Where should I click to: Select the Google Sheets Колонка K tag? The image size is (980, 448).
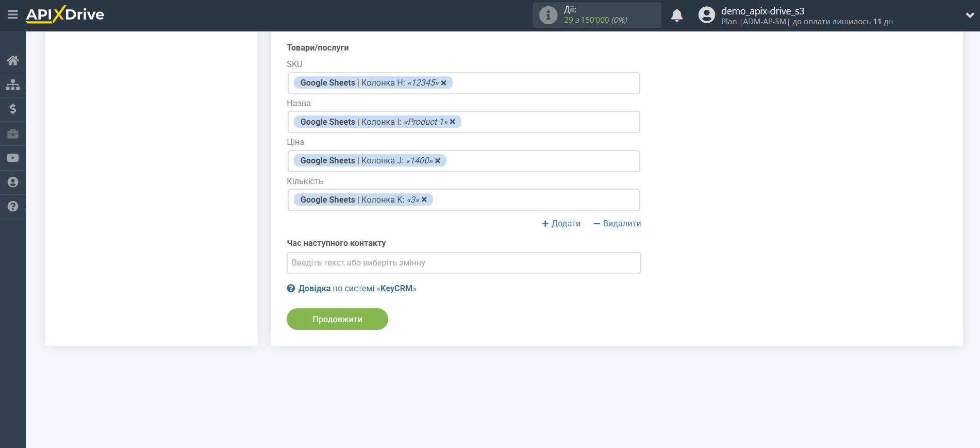[x=363, y=200]
